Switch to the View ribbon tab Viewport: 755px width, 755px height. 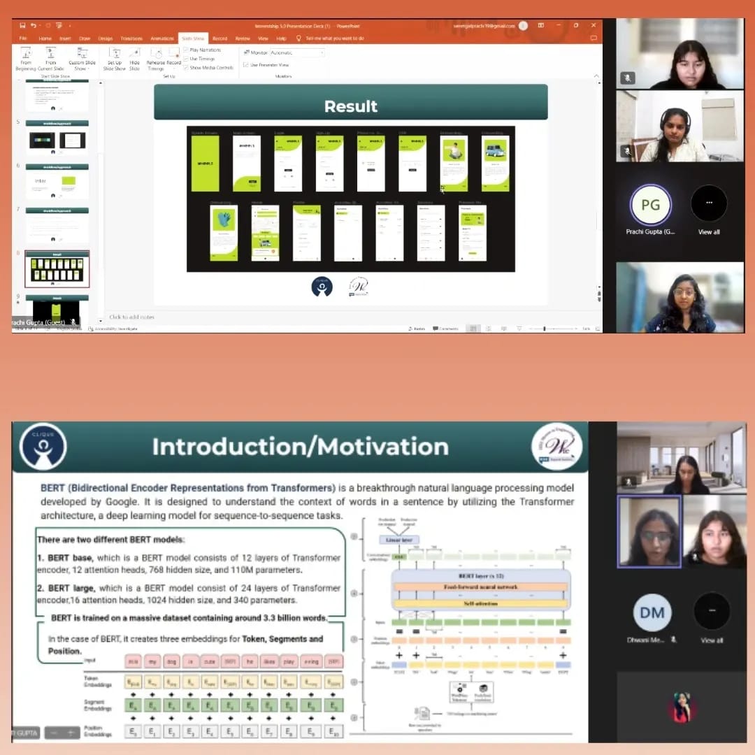263,38
